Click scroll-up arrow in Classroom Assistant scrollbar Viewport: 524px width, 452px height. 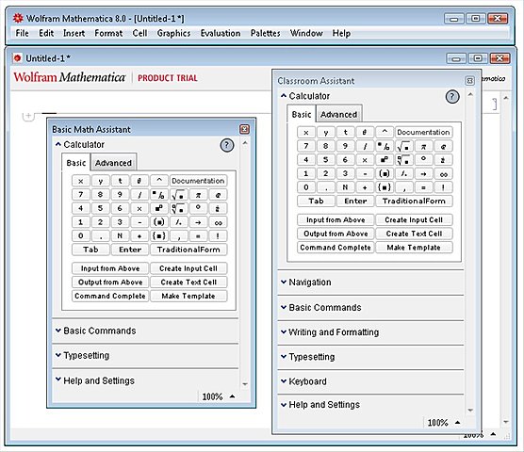470,95
